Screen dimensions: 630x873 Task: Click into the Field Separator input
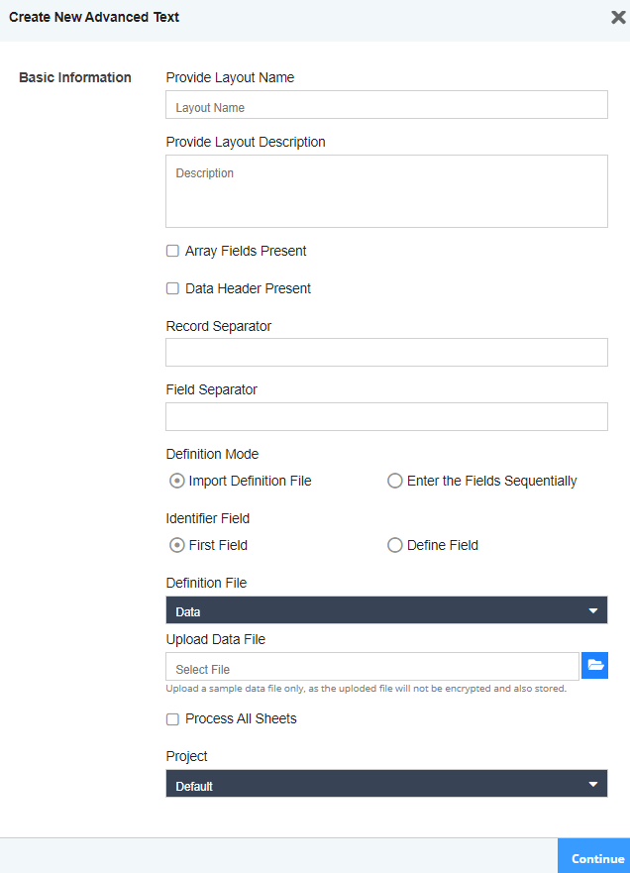click(x=386, y=417)
